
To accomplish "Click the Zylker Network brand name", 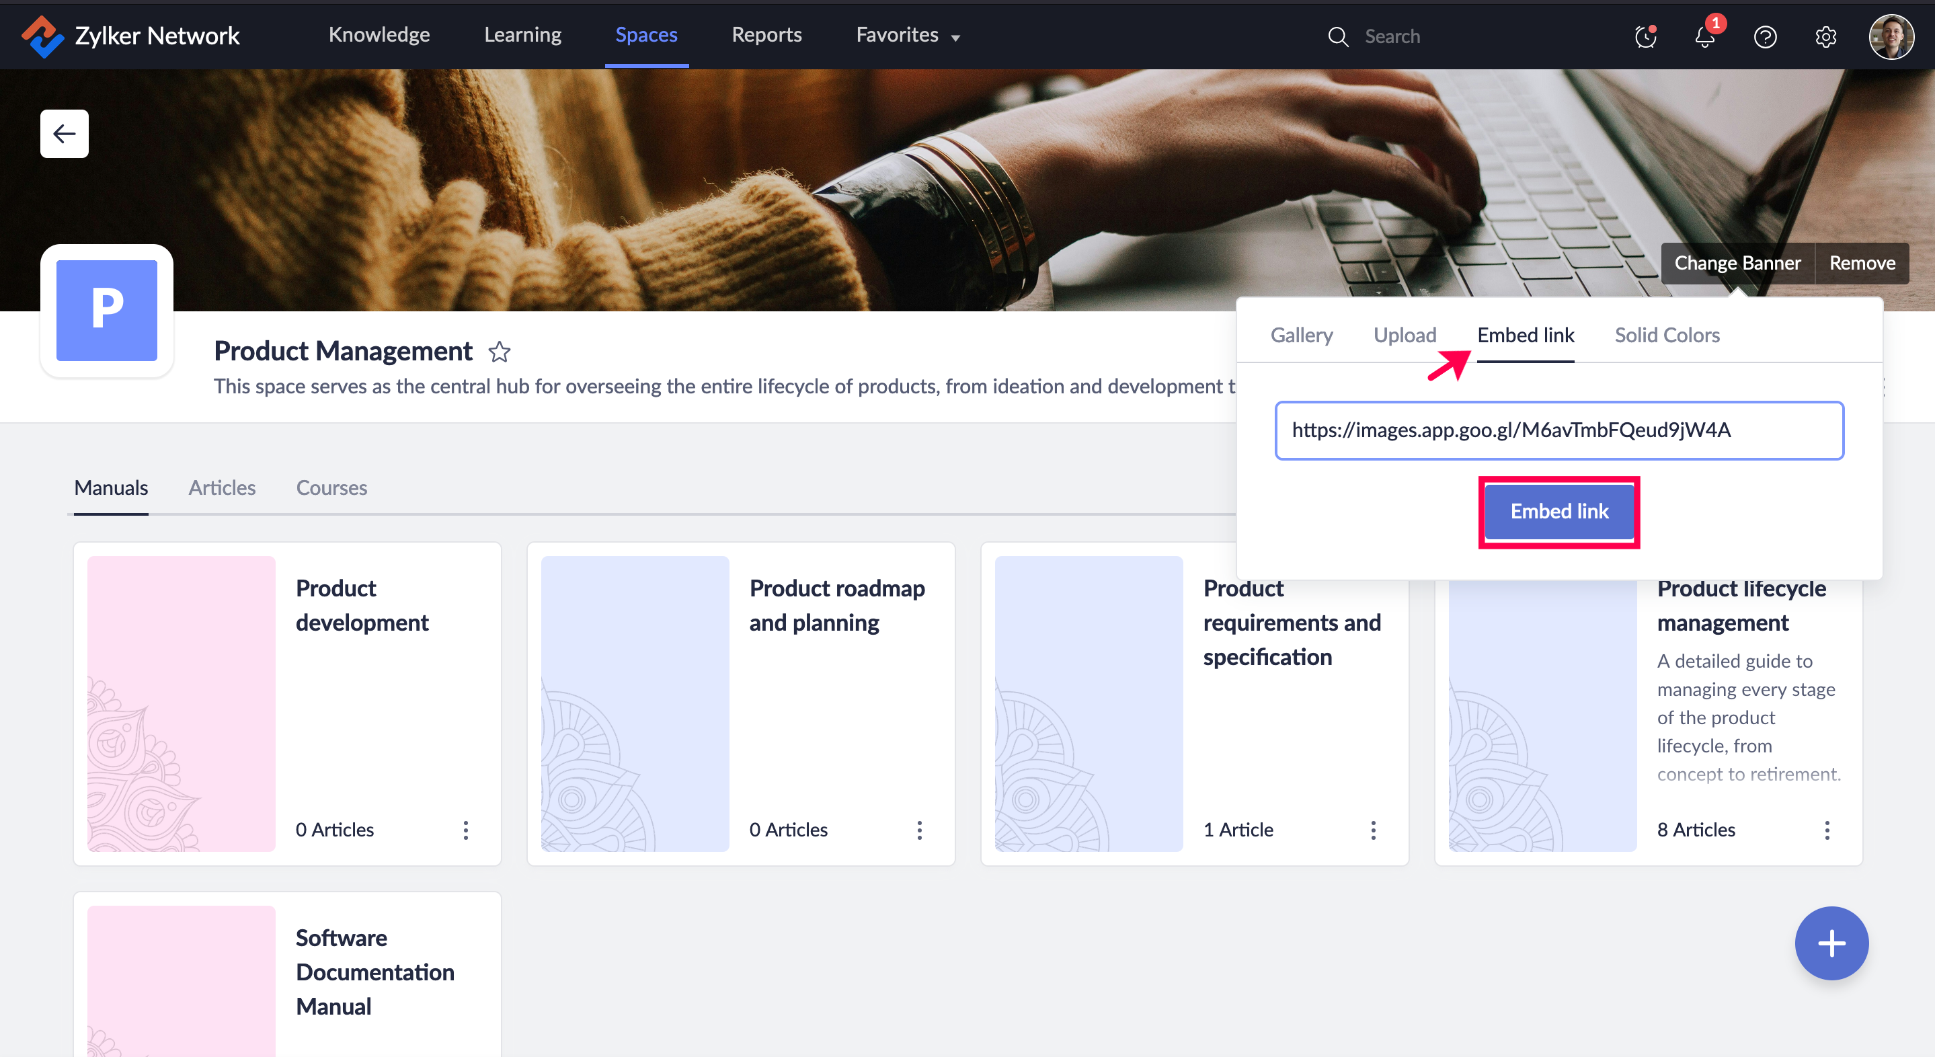I will pyautogui.click(x=157, y=36).
